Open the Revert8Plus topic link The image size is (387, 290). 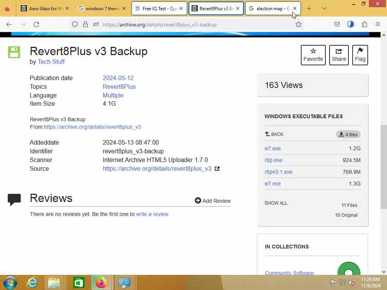click(x=119, y=86)
